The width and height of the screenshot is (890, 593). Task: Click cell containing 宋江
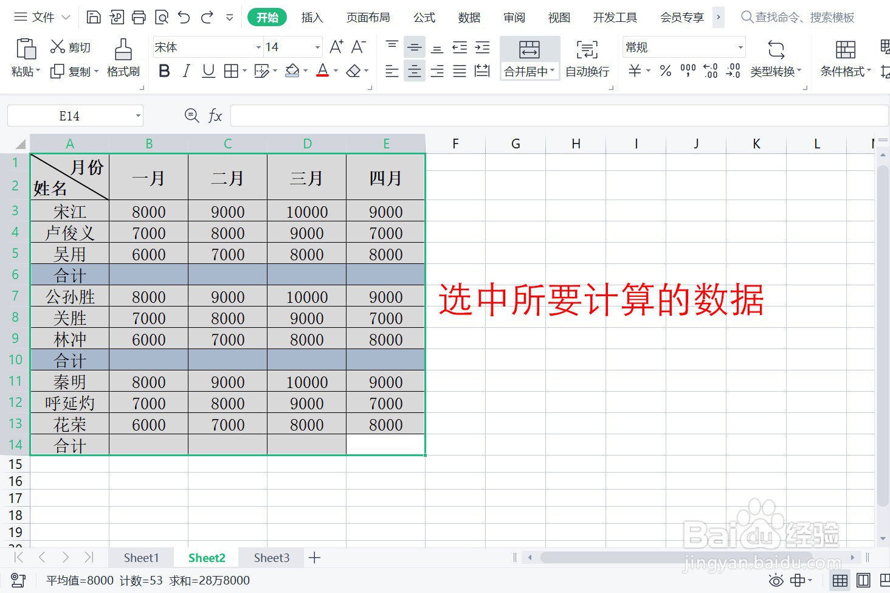click(x=70, y=212)
